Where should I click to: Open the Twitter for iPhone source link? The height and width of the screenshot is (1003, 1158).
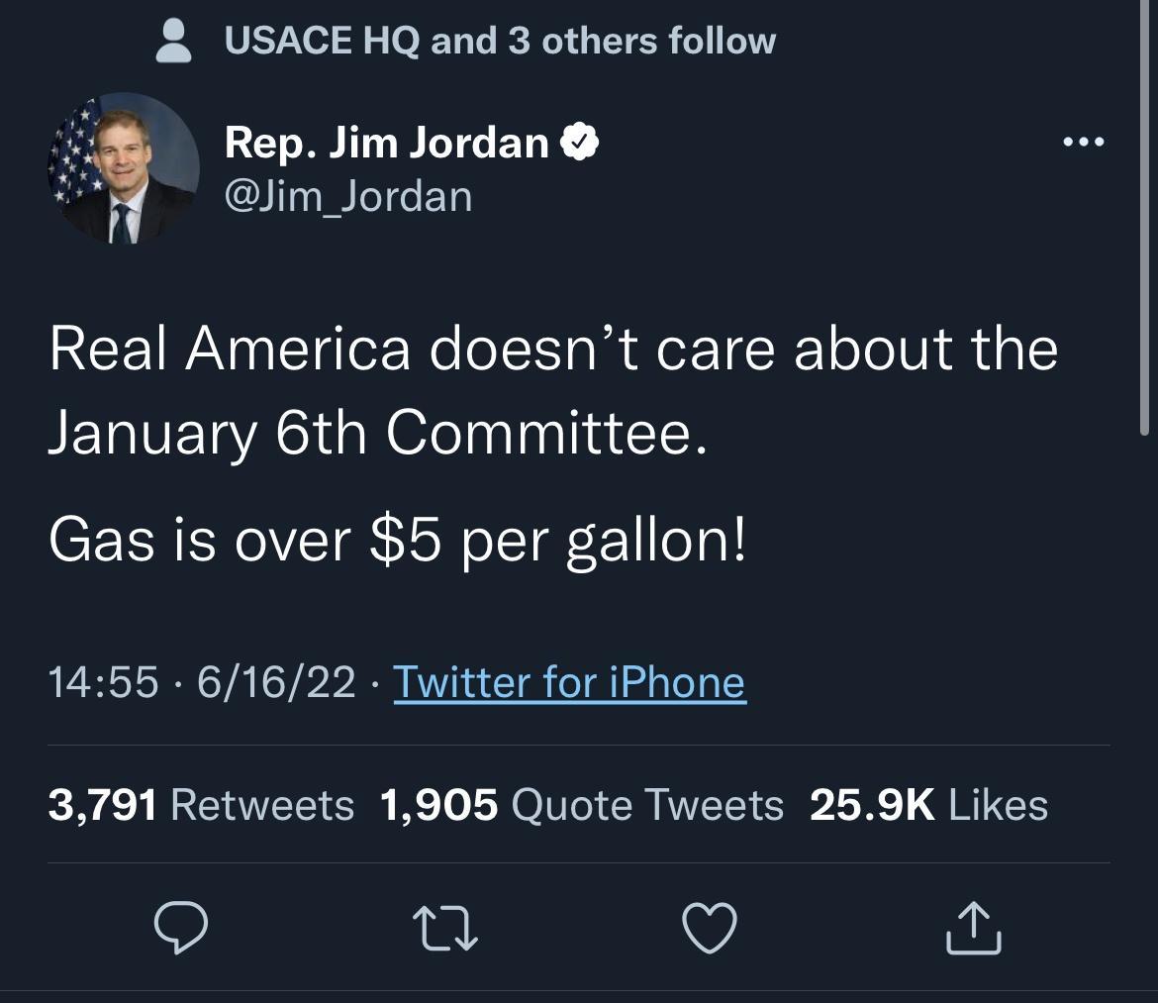(568, 681)
